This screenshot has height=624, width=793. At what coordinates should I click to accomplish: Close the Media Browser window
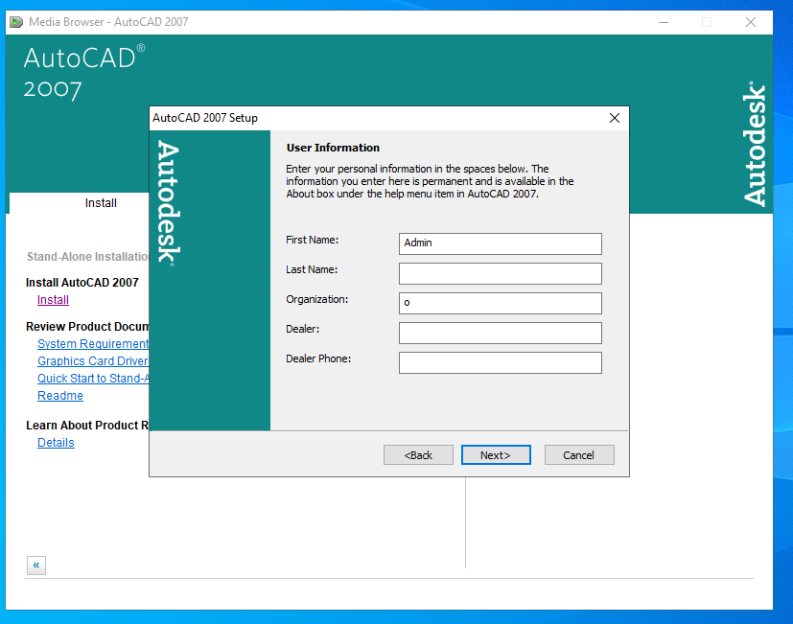click(751, 21)
